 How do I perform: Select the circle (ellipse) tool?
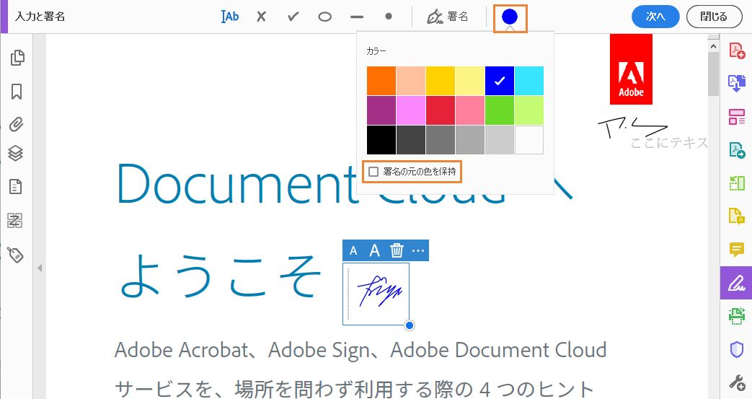pos(324,17)
